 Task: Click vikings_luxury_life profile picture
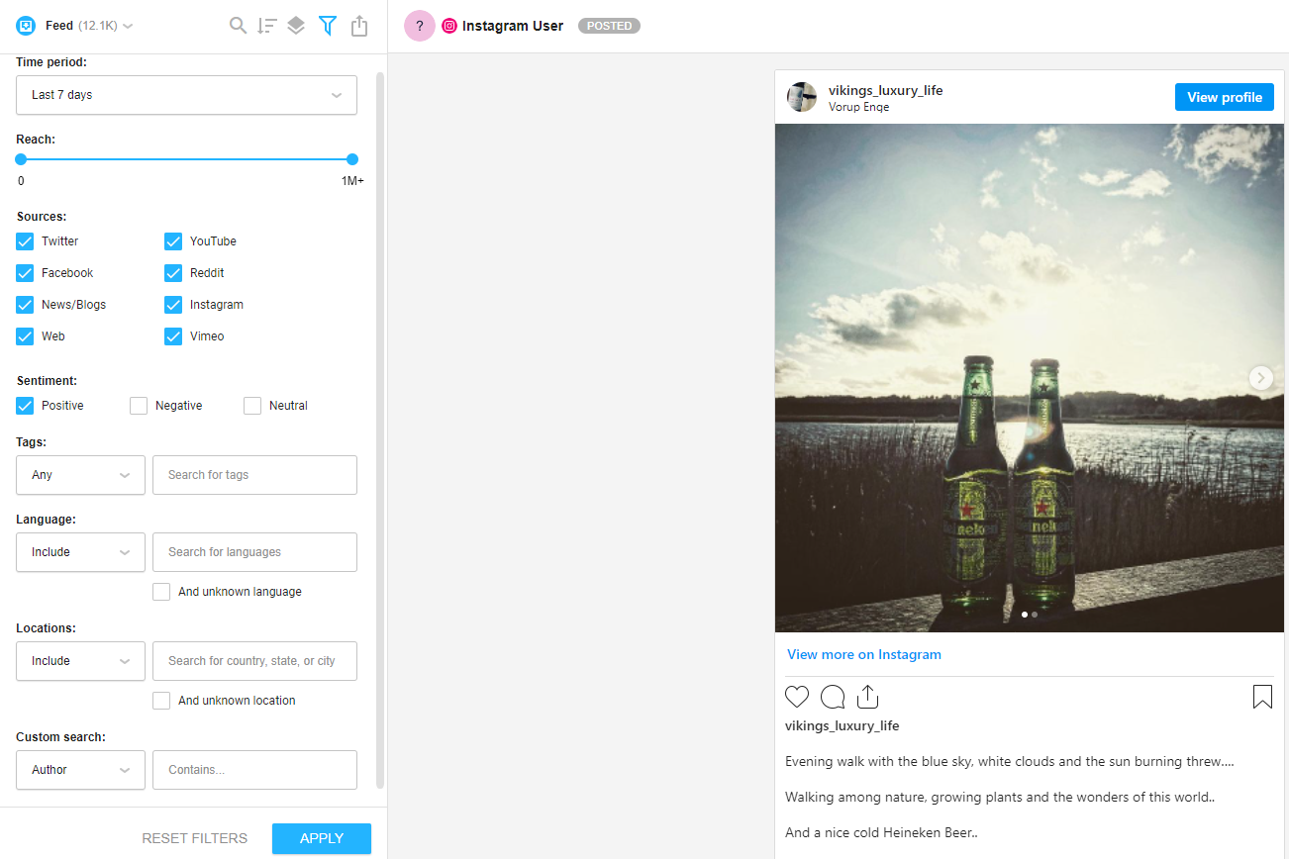click(802, 97)
